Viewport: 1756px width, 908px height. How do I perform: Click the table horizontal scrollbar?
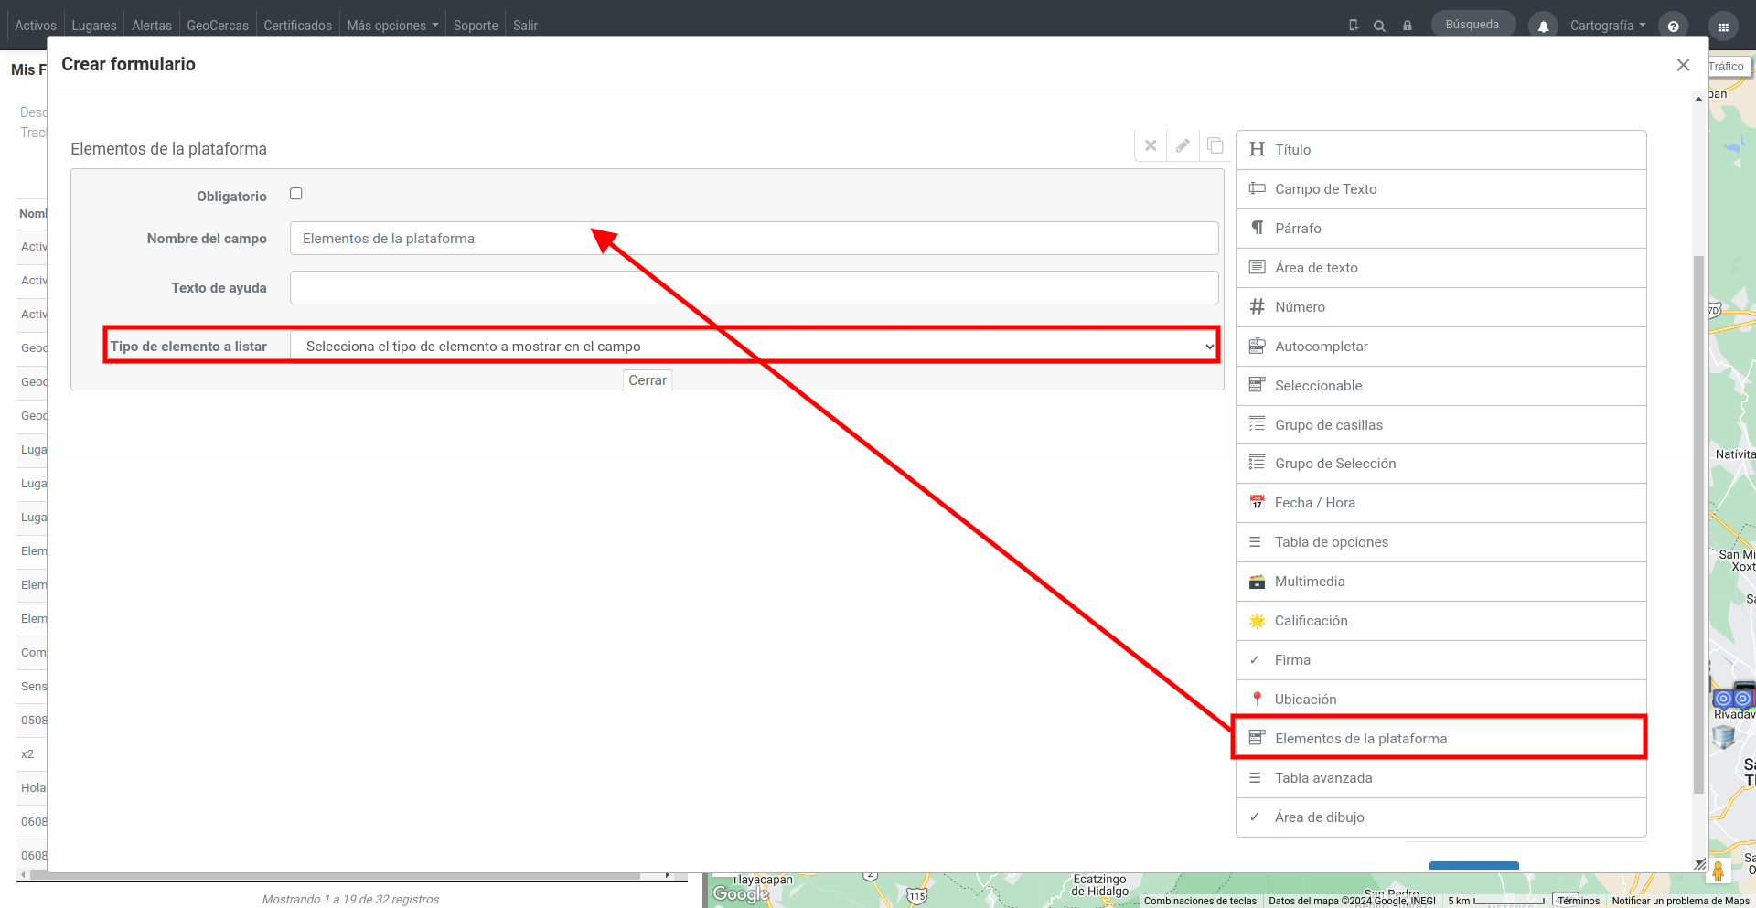[x=334, y=875]
